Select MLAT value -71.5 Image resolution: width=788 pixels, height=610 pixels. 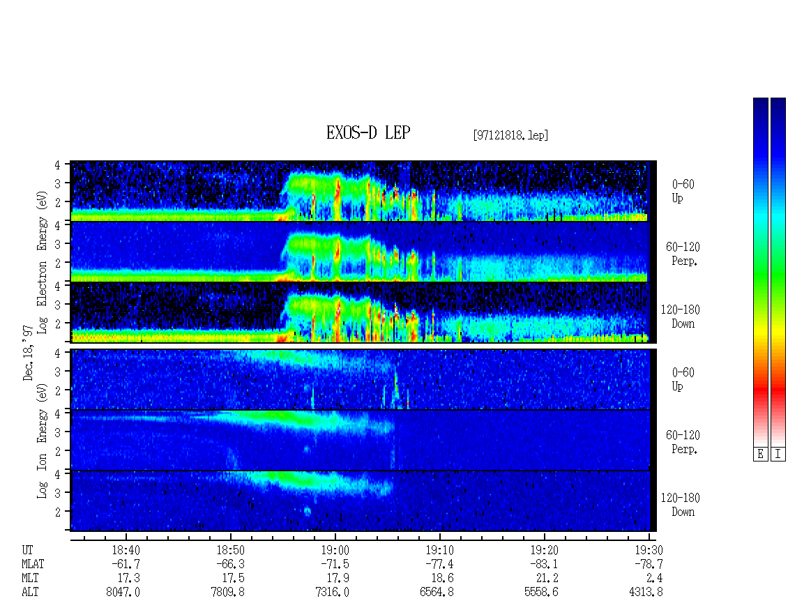coord(335,564)
